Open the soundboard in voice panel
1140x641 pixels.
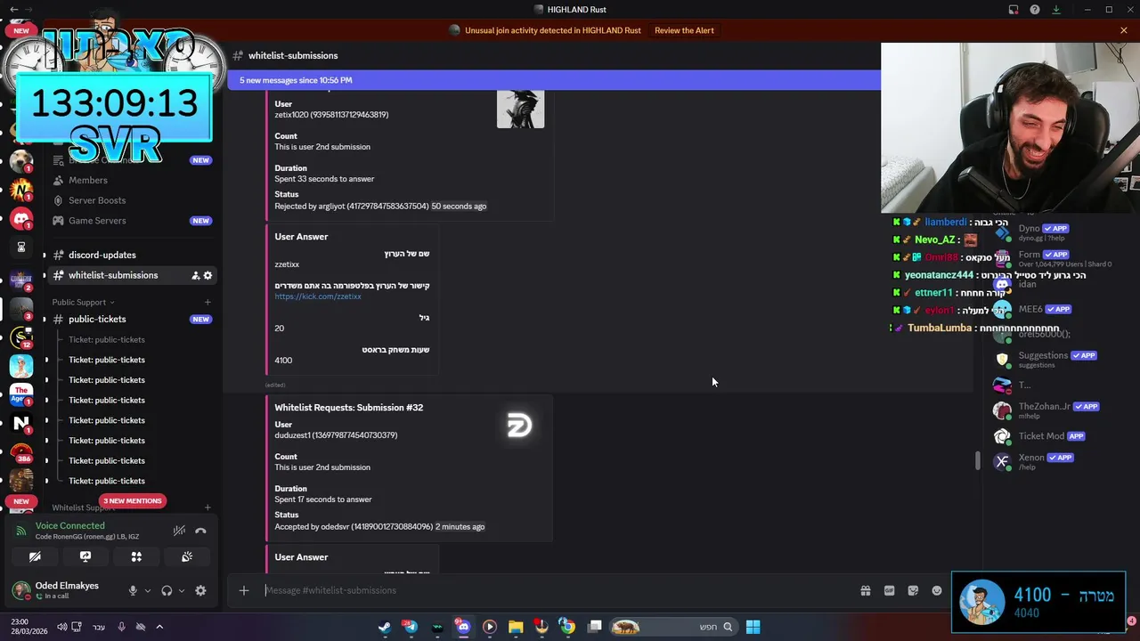point(187,556)
